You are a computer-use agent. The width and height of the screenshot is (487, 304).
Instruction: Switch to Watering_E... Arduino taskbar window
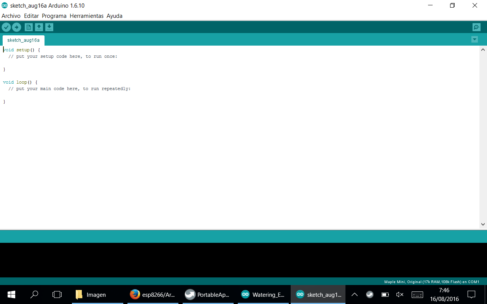263,294
